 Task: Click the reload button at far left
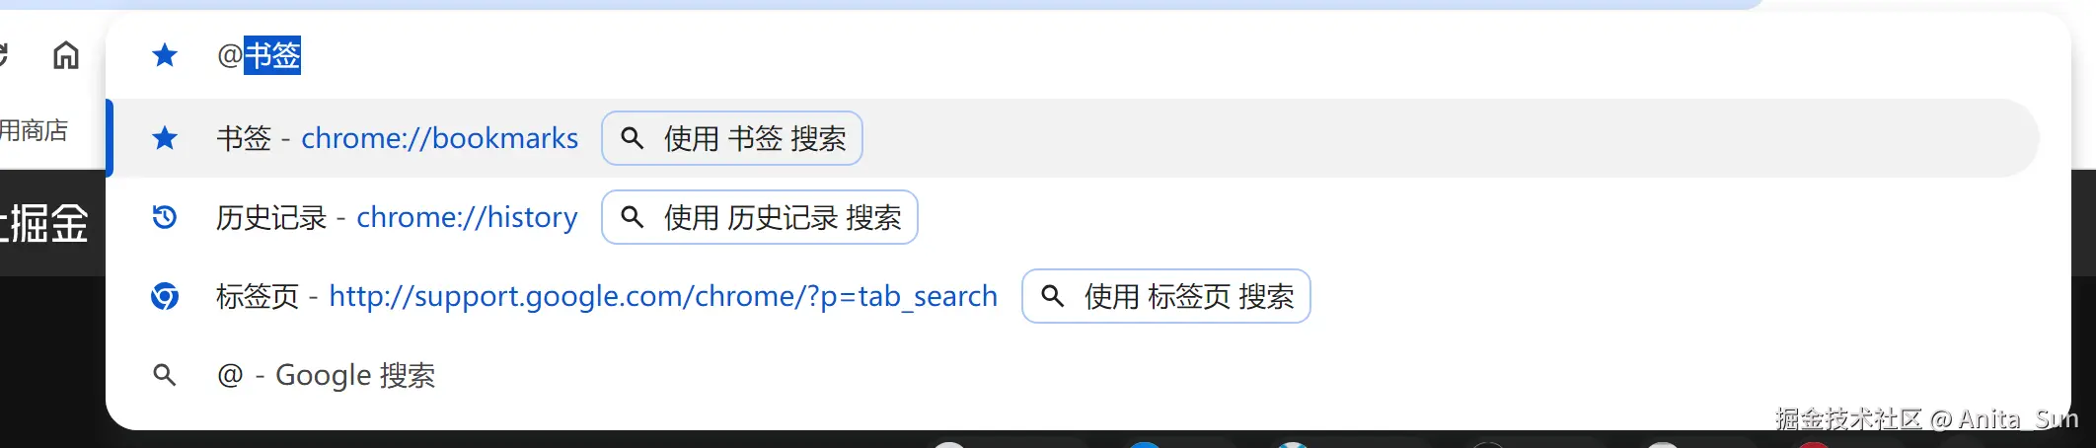[x=3, y=55]
